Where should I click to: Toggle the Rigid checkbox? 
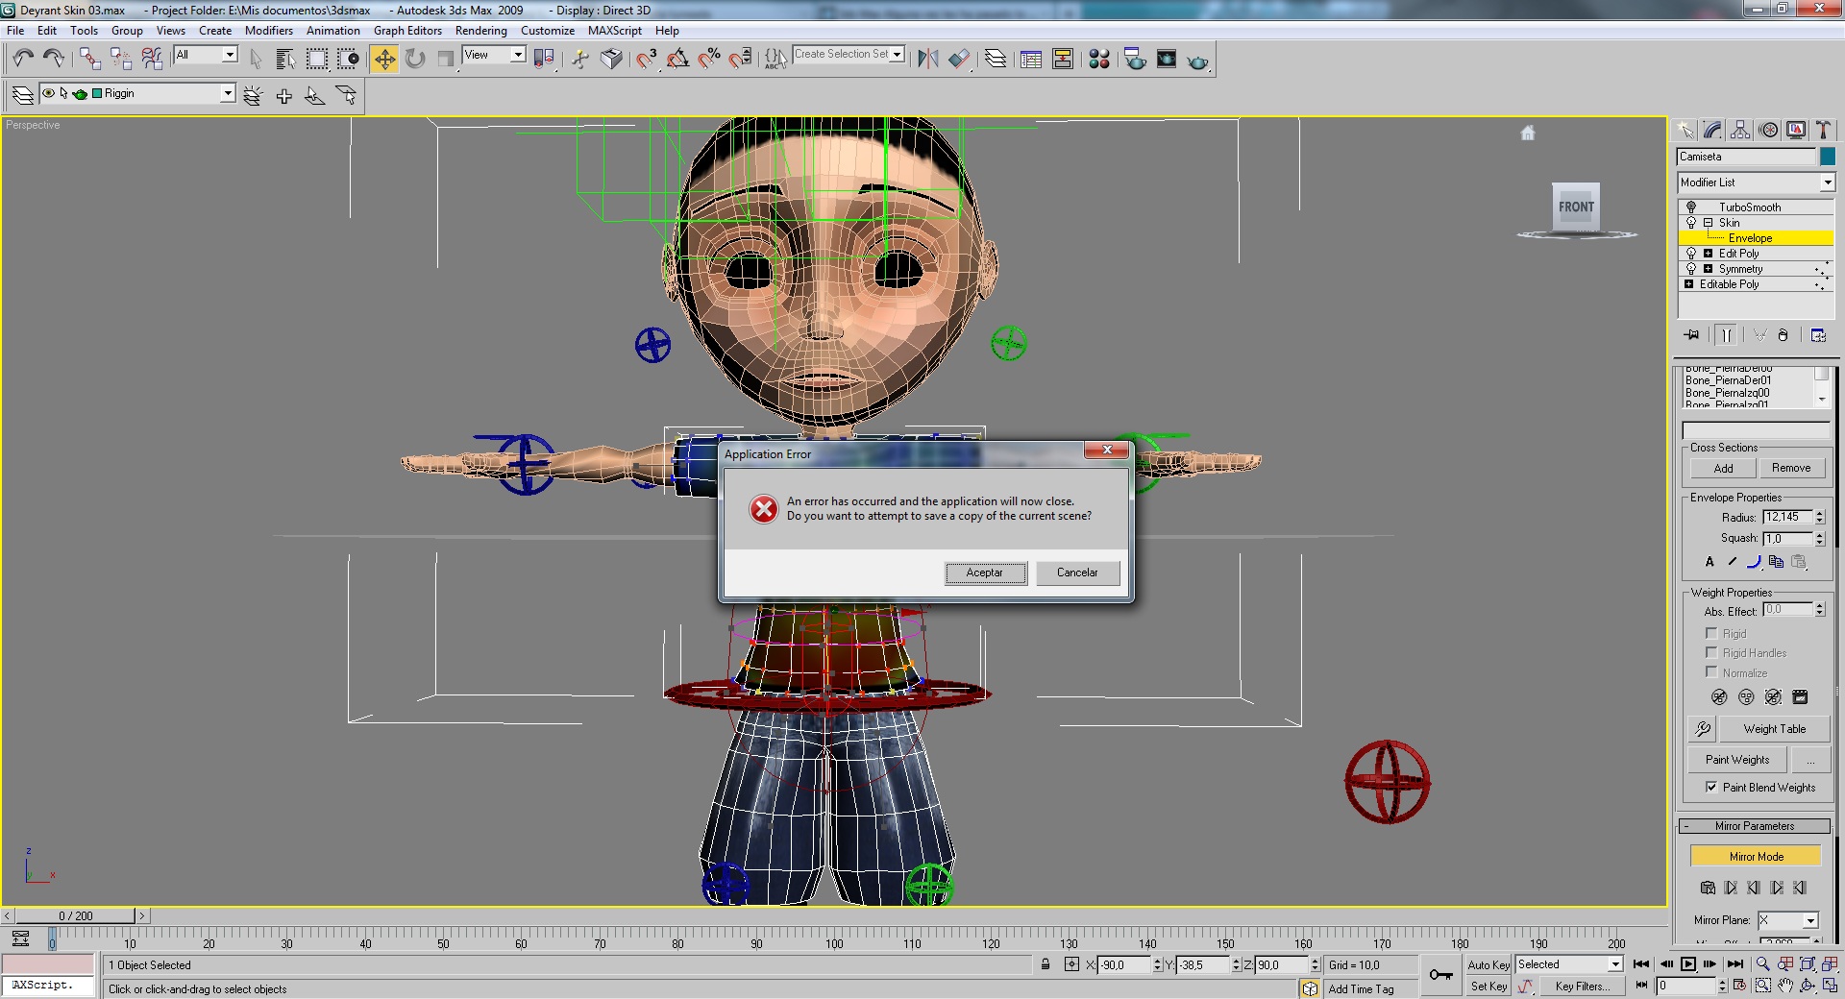coord(1711,633)
